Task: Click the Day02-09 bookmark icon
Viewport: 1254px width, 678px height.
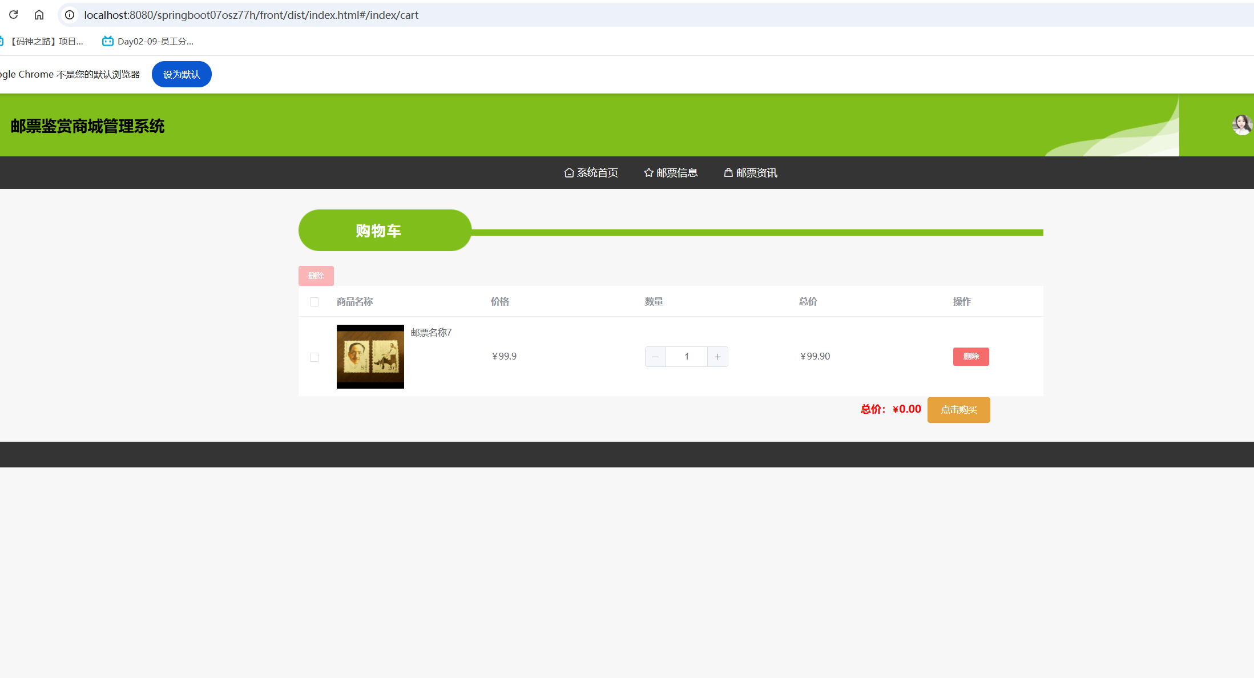Action: (x=107, y=41)
